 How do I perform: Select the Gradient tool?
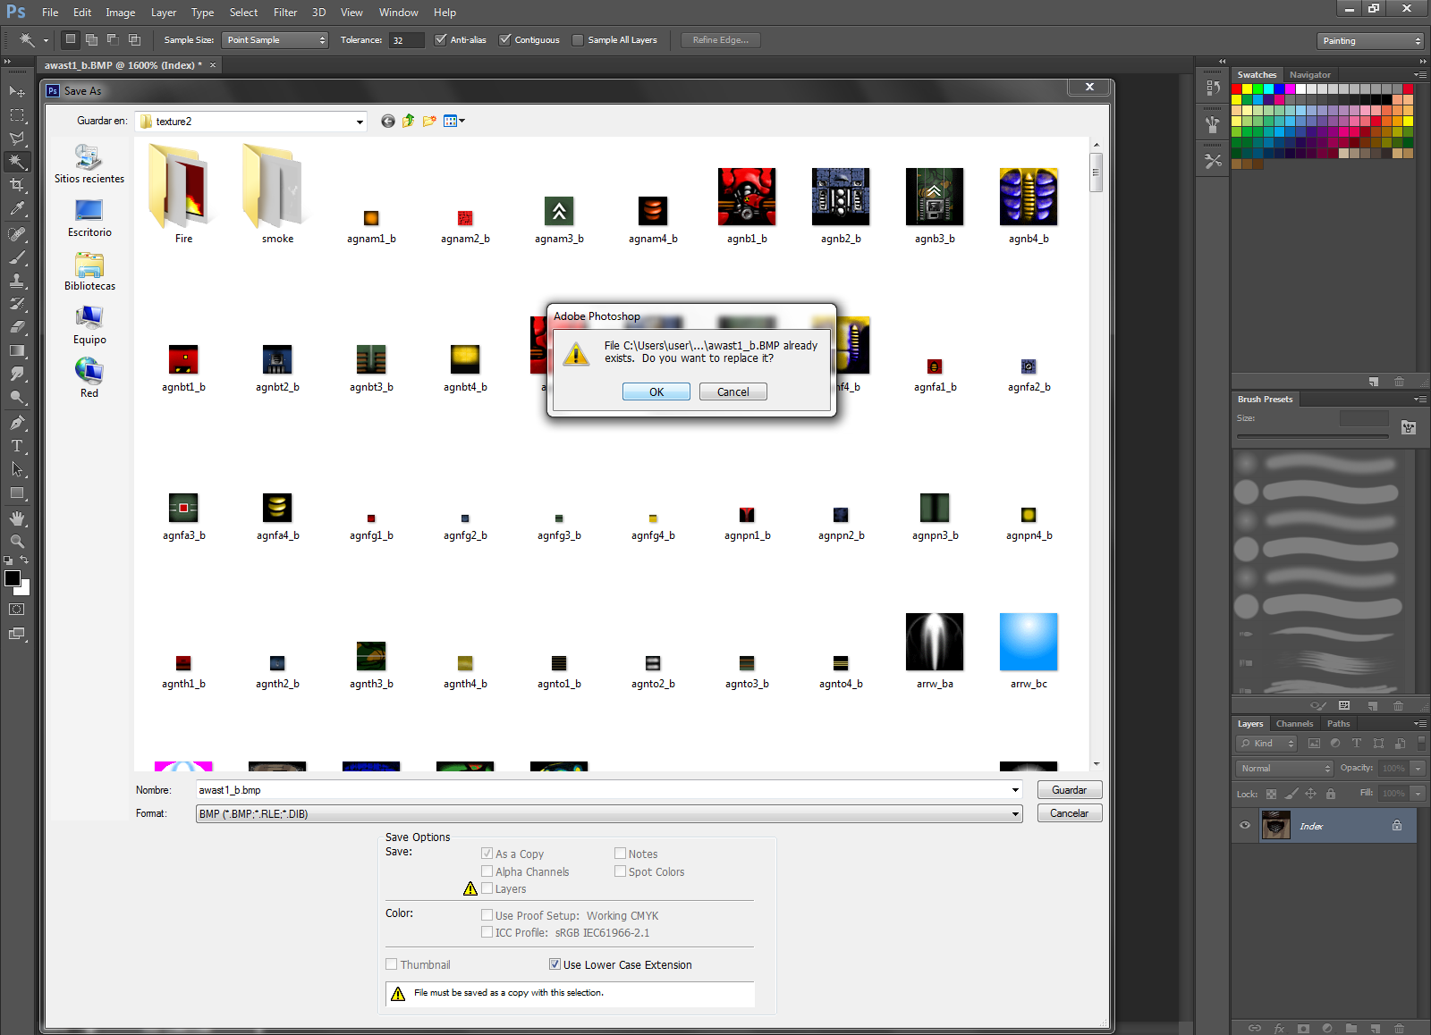17,350
